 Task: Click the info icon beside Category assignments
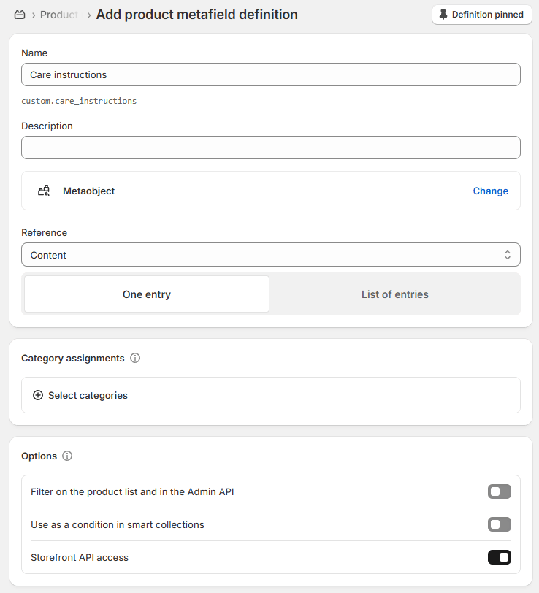[x=135, y=359]
